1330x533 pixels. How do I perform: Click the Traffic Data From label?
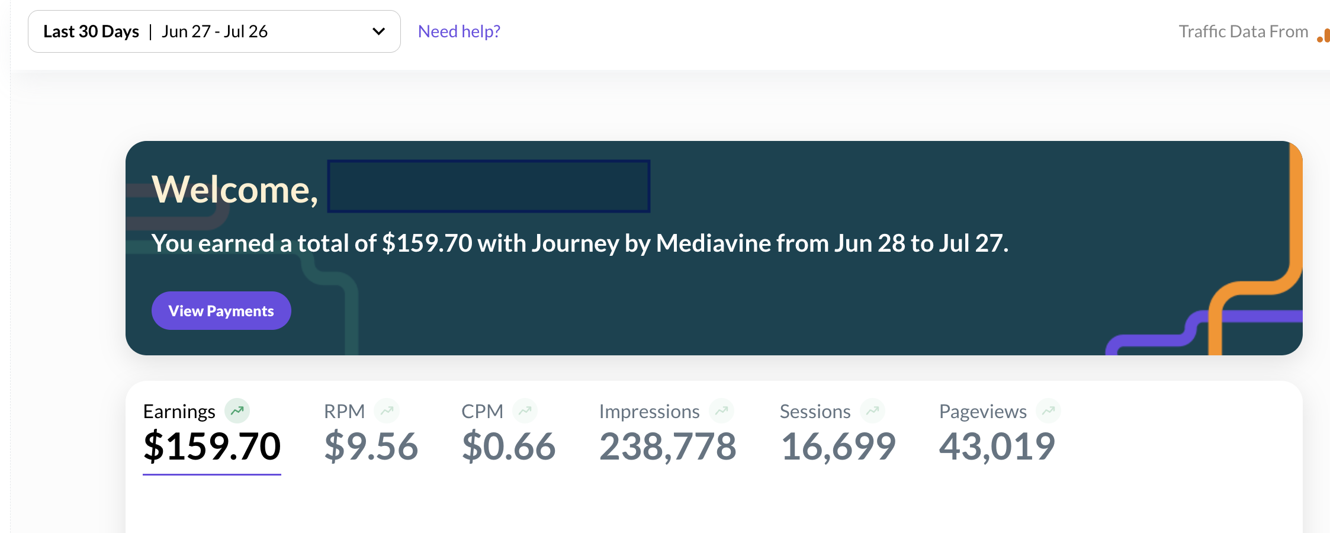1243,31
